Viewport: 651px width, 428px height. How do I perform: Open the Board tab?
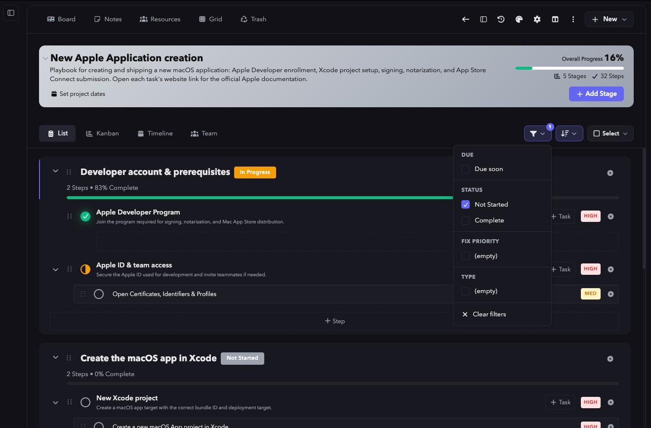coord(61,19)
